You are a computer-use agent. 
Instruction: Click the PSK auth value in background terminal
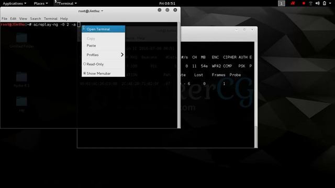[x=242, y=66]
